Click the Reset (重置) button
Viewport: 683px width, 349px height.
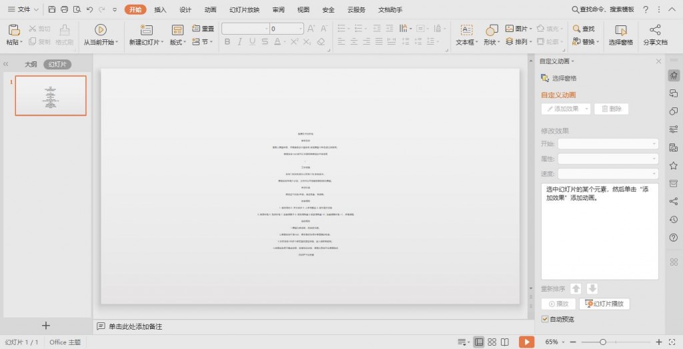[203, 28]
